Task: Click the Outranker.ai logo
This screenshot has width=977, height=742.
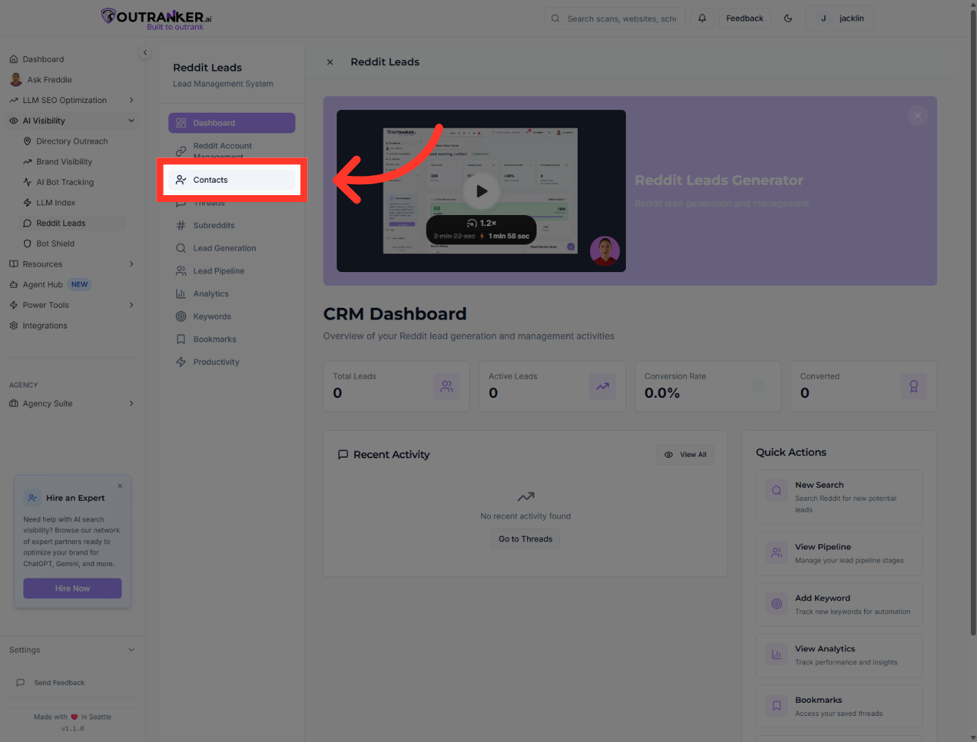Action: 156,19
